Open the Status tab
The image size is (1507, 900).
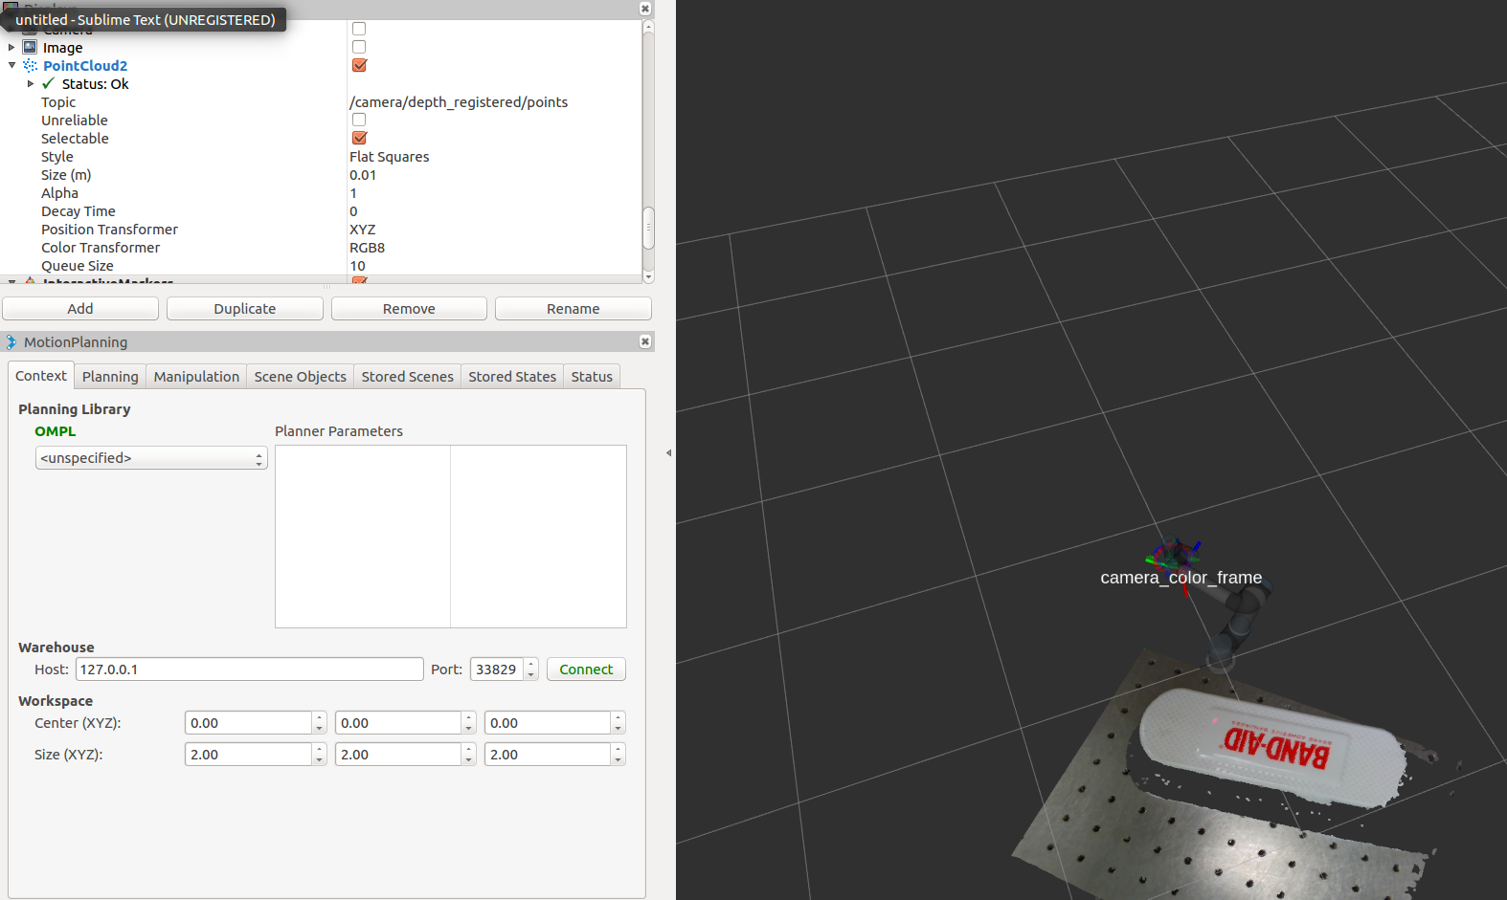tap(592, 377)
